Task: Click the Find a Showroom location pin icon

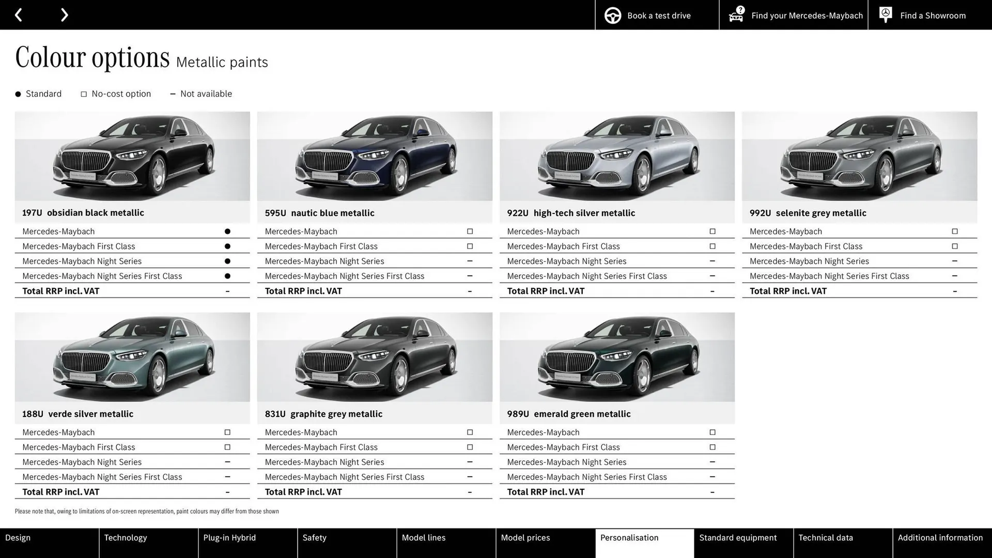Action: tap(885, 14)
